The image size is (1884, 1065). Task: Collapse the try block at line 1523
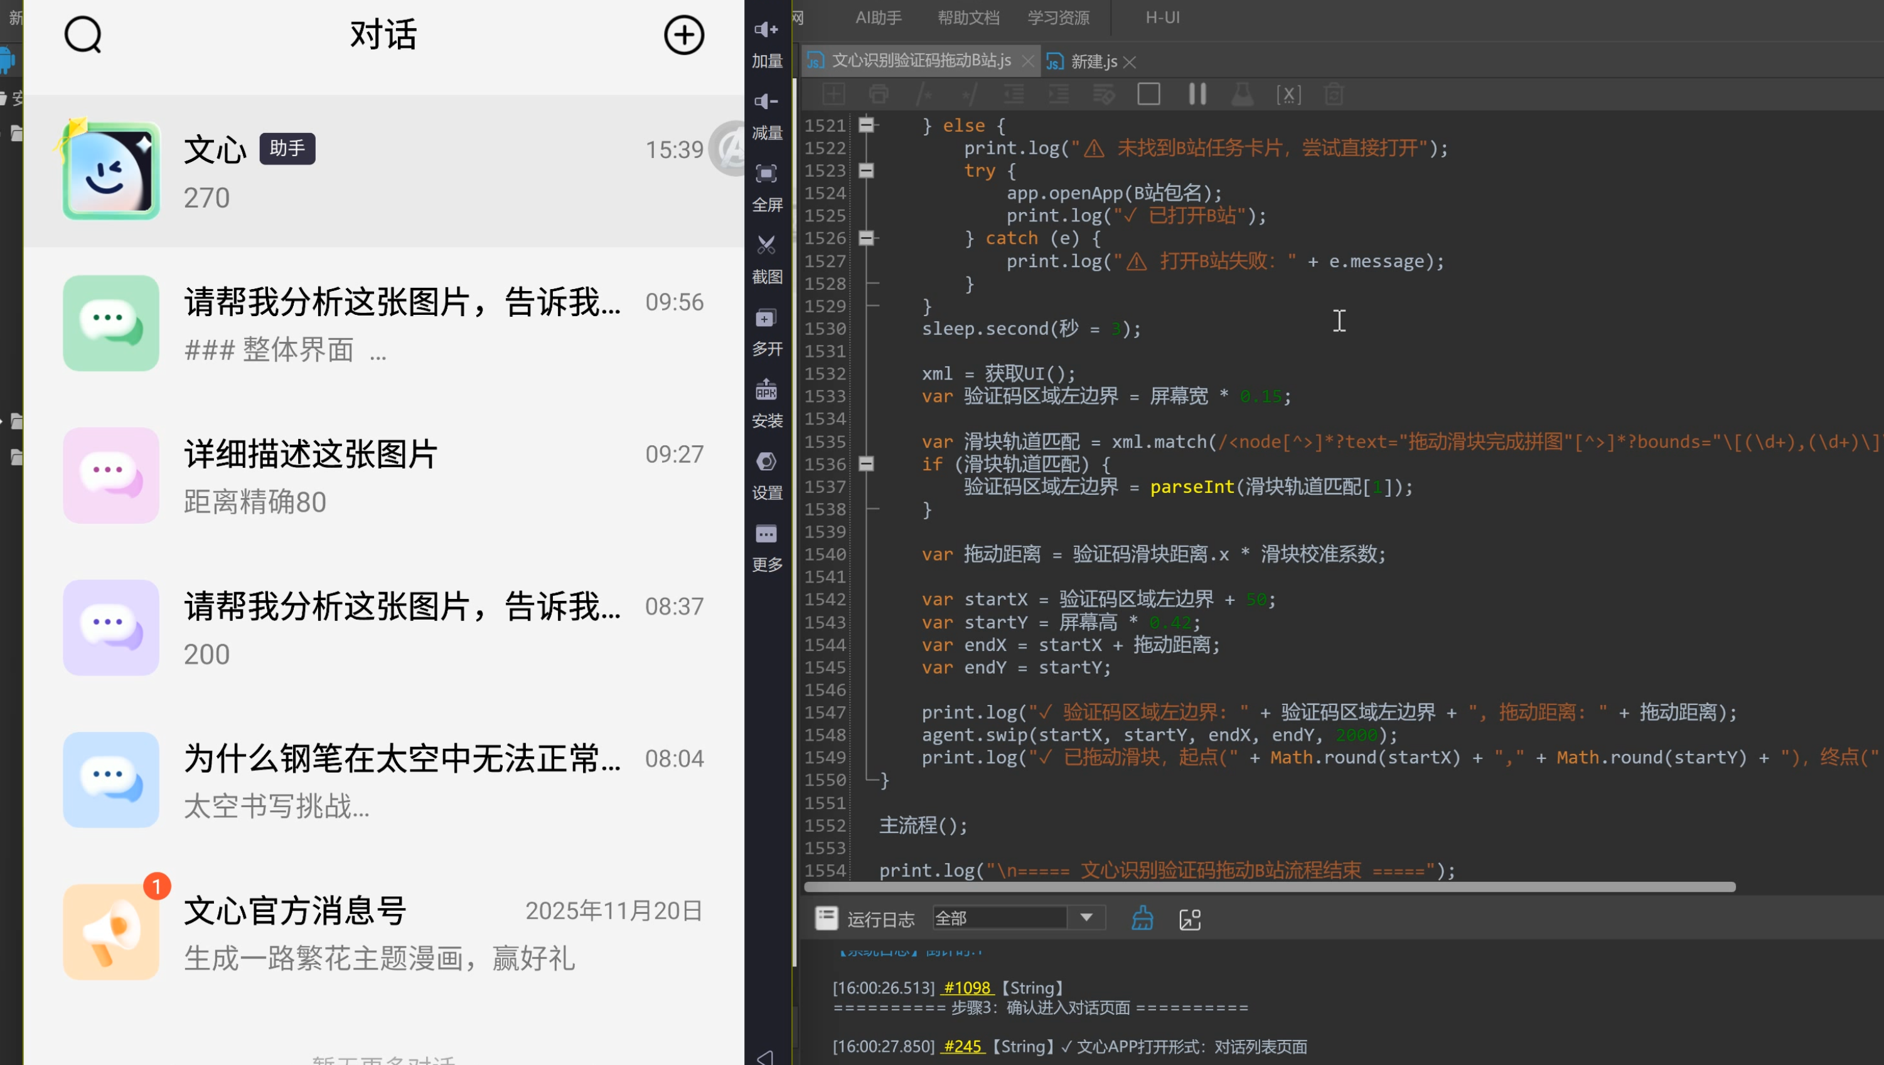[x=866, y=171]
